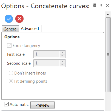Confirm with the blue checkmark icon

point(9,19)
